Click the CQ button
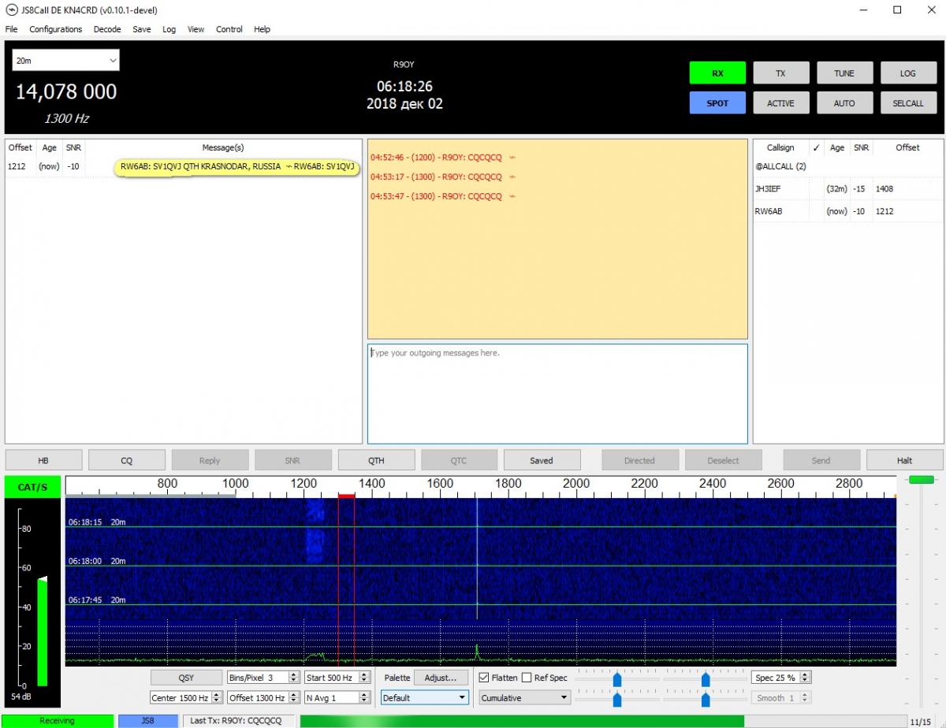 [126, 460]
